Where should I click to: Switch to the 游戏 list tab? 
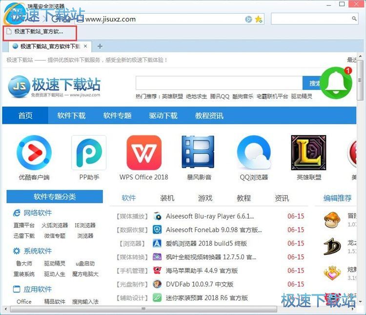205,198
